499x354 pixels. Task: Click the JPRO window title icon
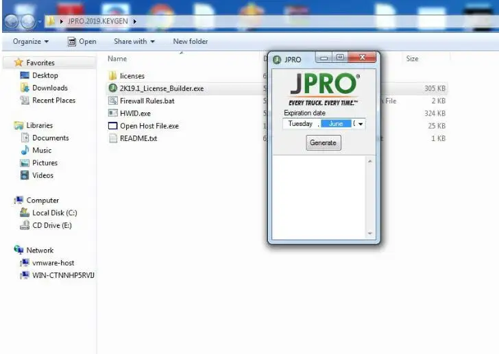(x=277, y=60)
